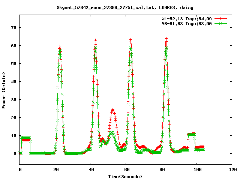Click the first peak near 22 seconds

(60, 46)
